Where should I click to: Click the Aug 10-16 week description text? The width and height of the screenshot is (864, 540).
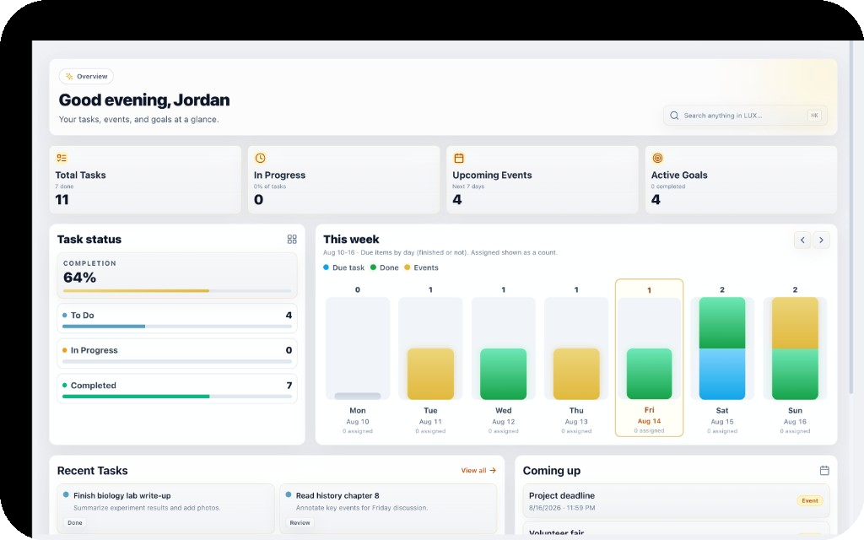point(440,253)
